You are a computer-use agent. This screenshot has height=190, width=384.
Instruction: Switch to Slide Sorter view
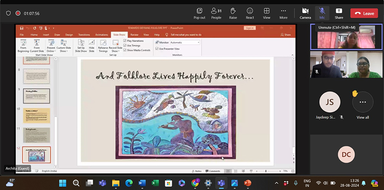click(236, 171)
